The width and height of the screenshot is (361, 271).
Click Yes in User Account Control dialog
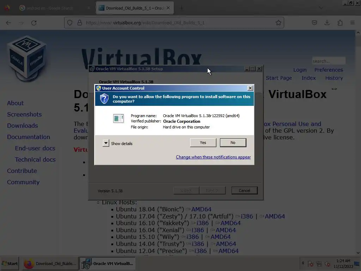point(203,143)
